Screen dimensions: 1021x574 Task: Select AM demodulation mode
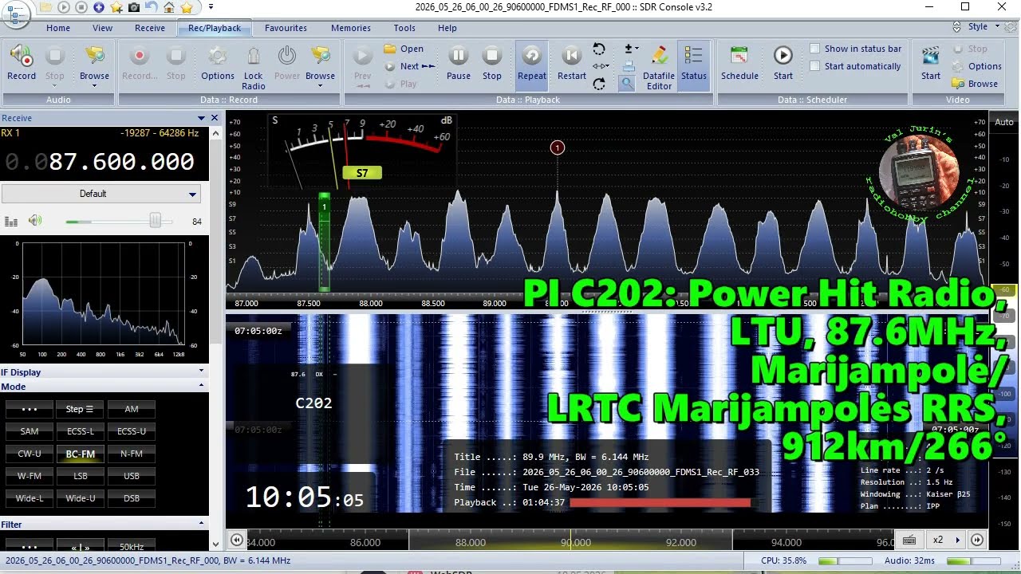click(131, 409)
